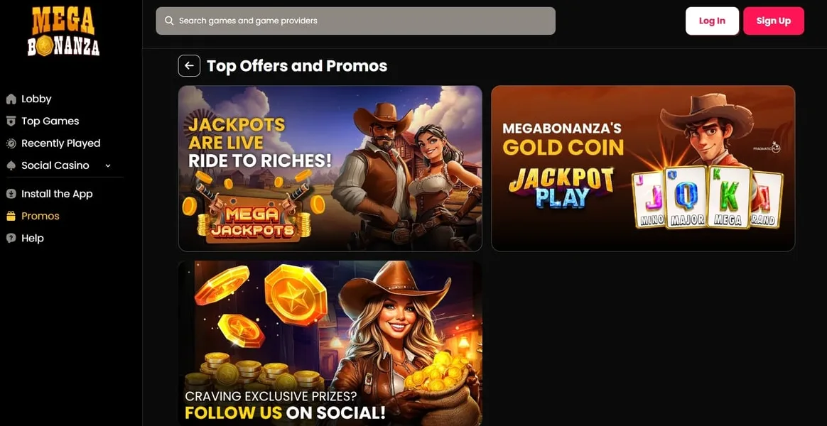Go back using the arrow button
The image size is (827, 426).
190,66
